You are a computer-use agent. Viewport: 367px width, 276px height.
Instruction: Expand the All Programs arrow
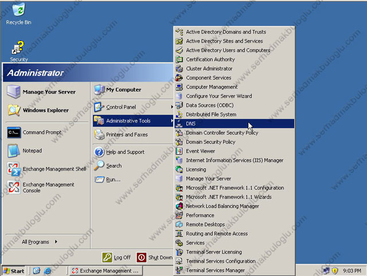click(x=56, y=242)
